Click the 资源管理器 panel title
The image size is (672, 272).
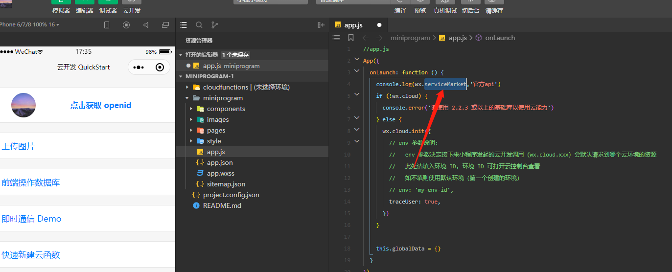click(199, 41)
